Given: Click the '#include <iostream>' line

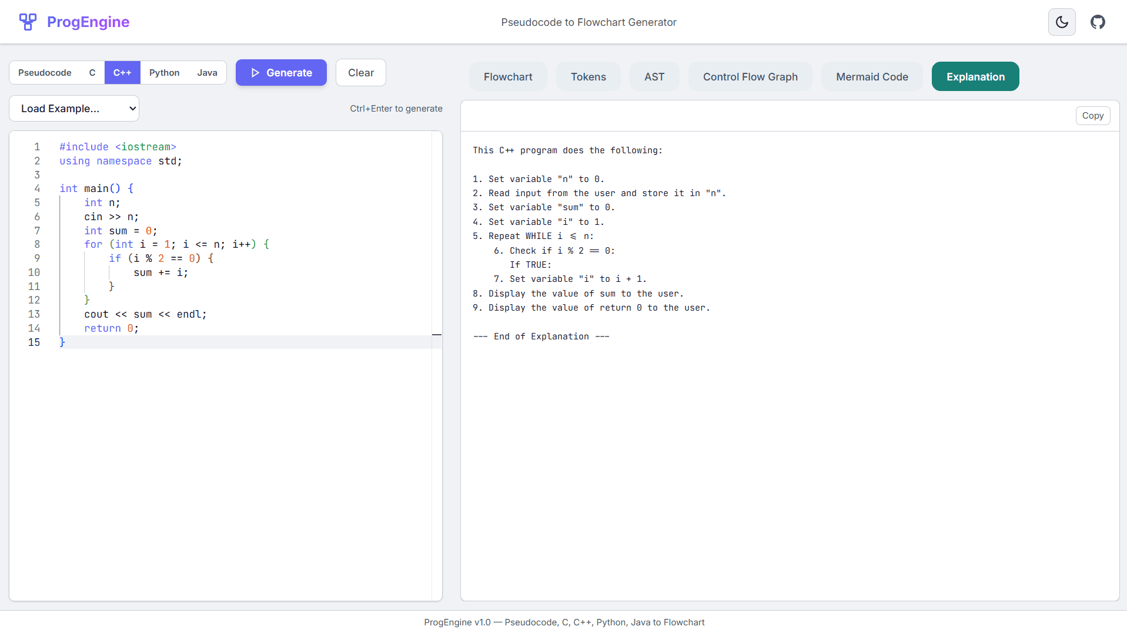Looking at the screenshot, I should tap(118, 147).
